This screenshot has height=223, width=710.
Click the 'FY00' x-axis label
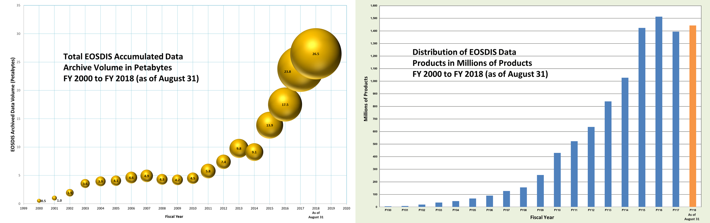point(388,210)
